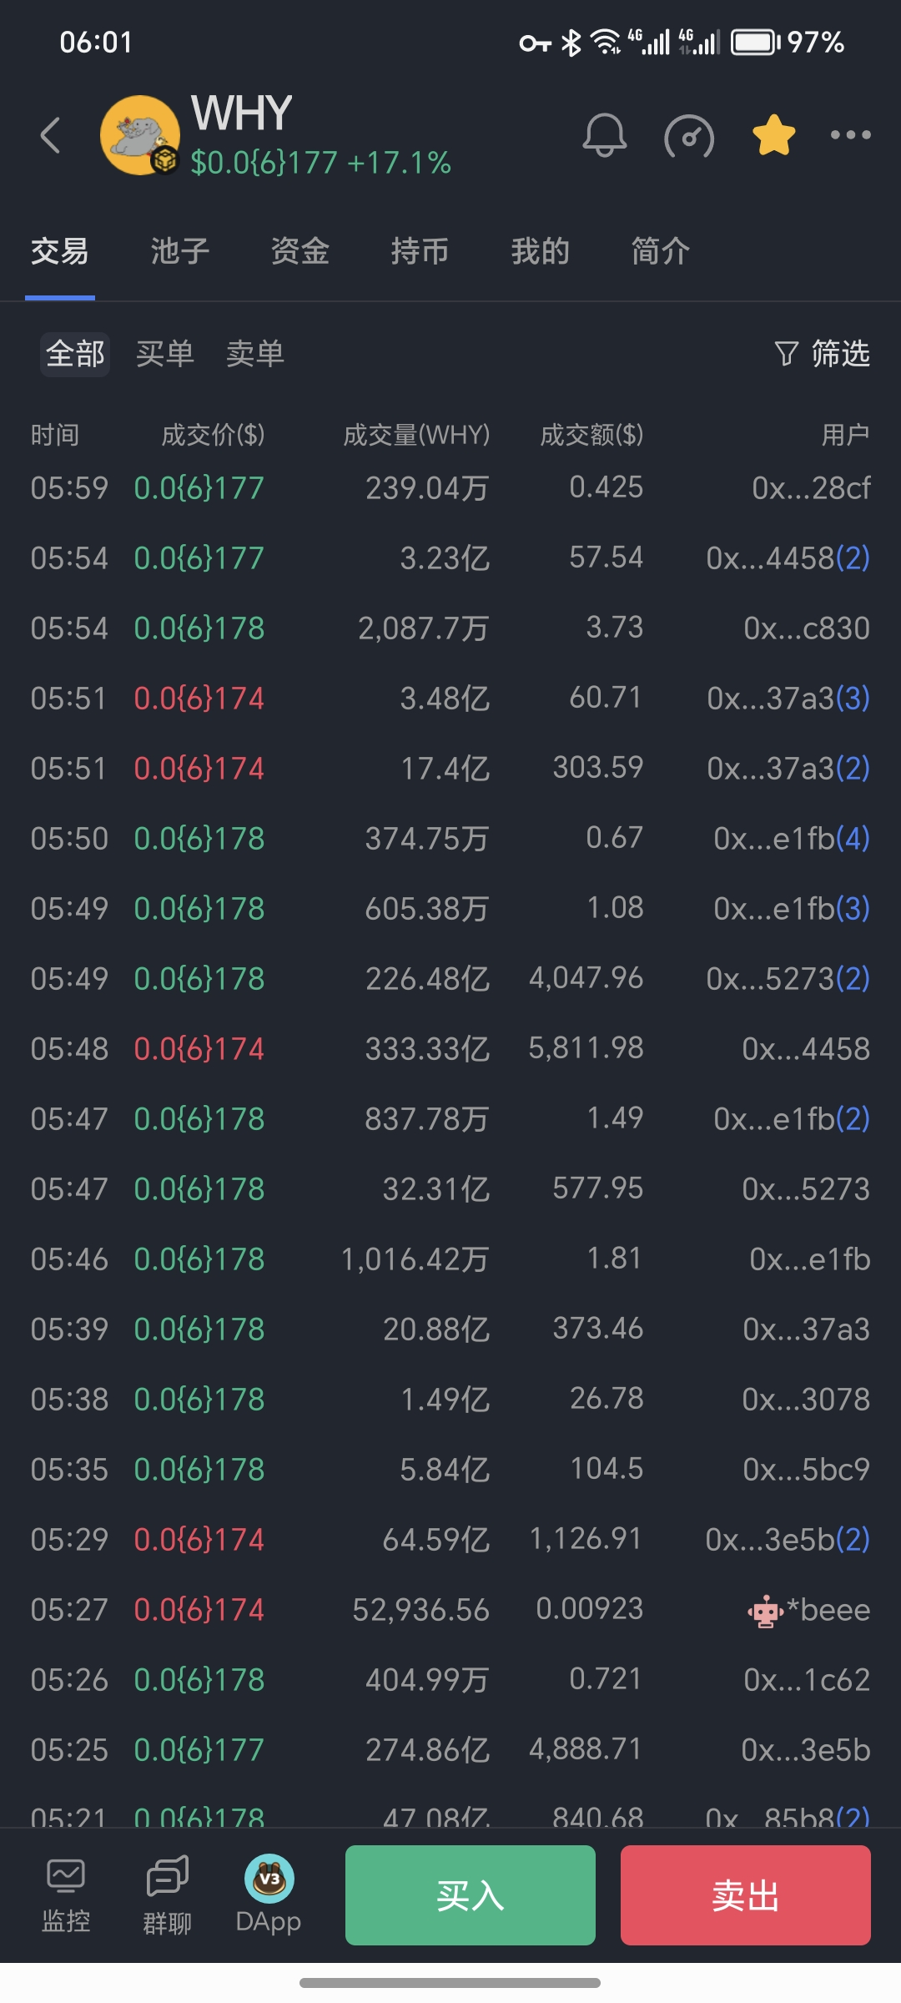Viewport: 901px width, 2003px height.
Task: Tap amount 5,811.98
Action: tap(586, 1048)
